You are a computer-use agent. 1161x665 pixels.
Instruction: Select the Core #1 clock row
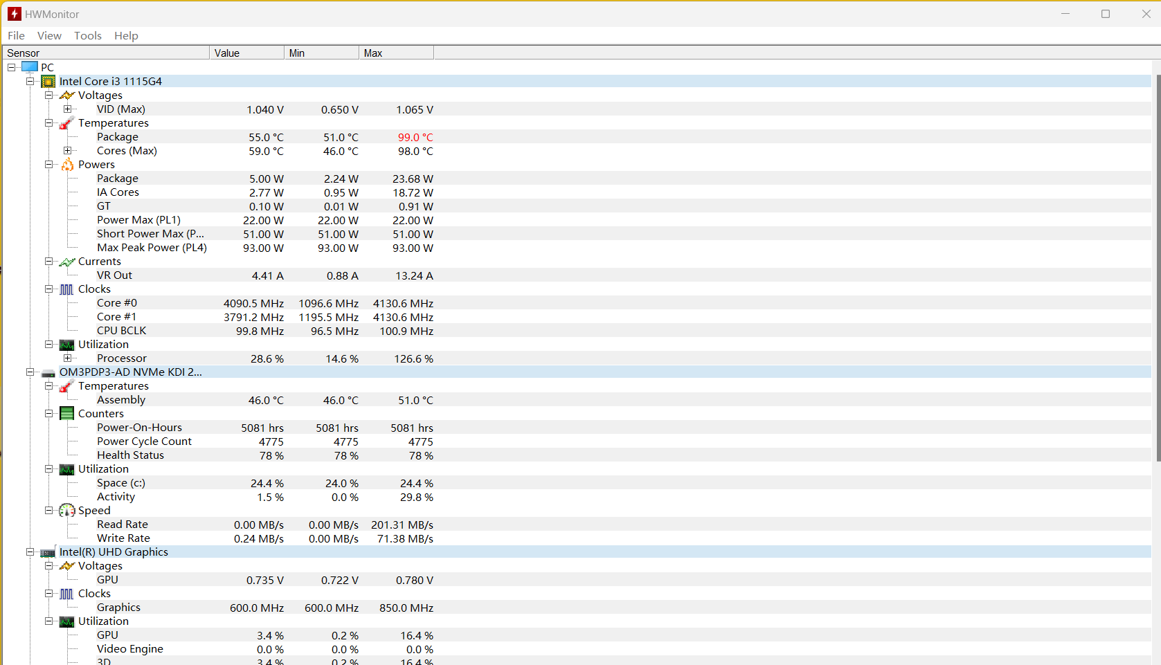click(577, 317)
